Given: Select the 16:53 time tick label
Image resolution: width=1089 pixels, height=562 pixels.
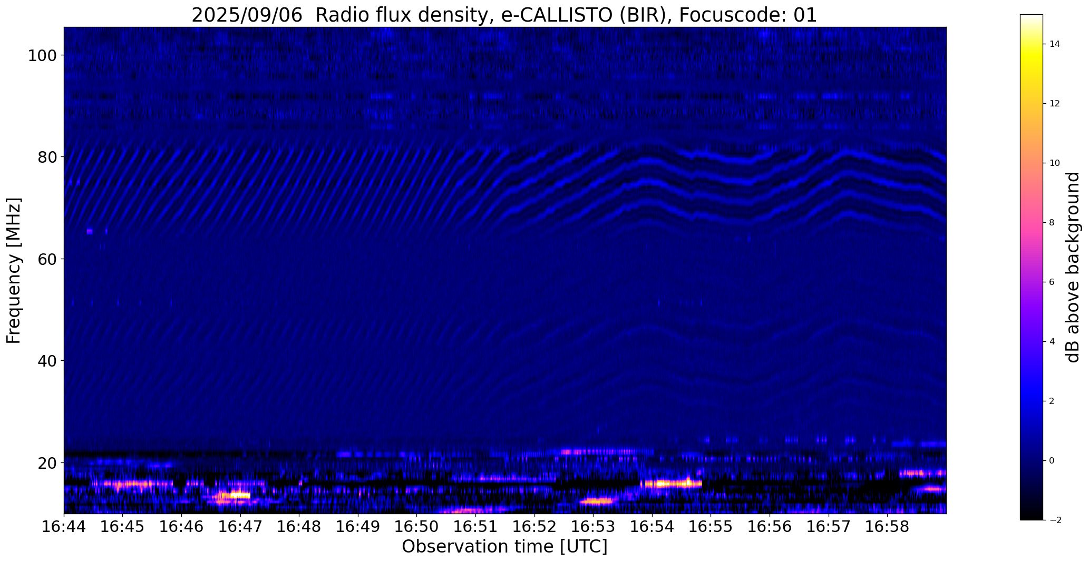Looking at the screenshot, I should coord(593,526).
